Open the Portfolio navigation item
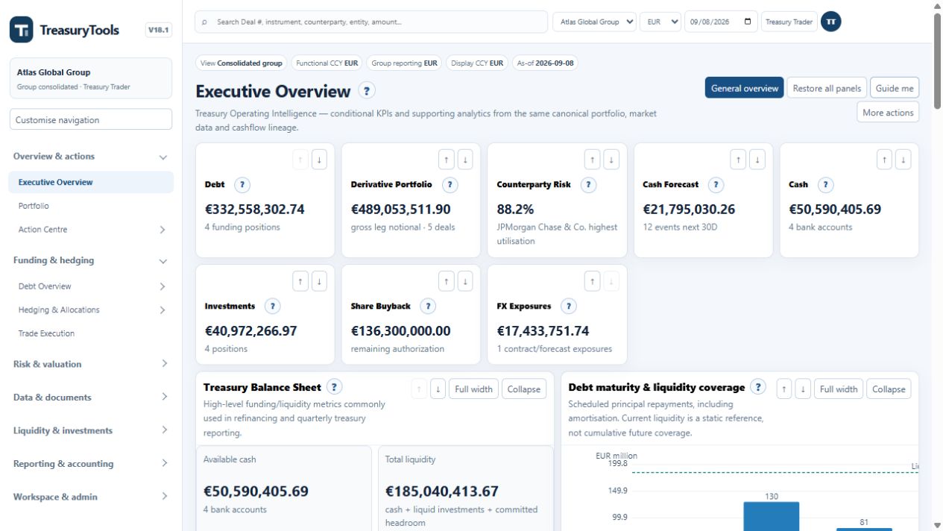Viewport: 943px width, 531px height. tap(91, 206)
